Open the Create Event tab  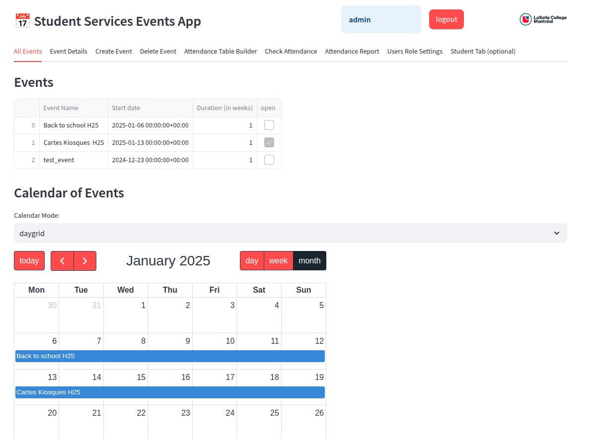point(113,51)
